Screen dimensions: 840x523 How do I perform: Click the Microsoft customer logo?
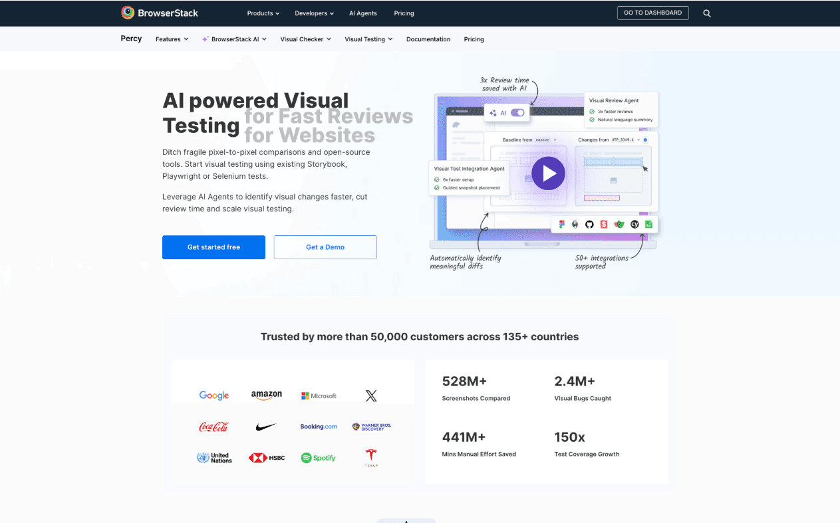pos(319,396)
